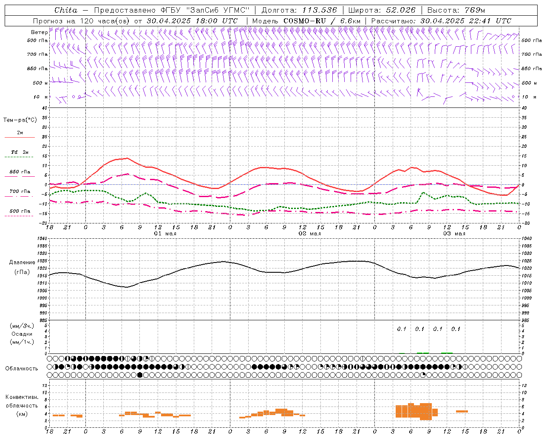Click the longitude value Долгота: 113.536
544x435 pixels.
coord(299,10)
